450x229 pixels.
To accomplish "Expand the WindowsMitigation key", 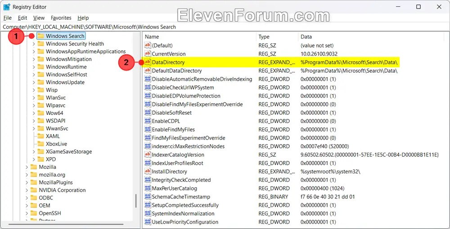I will click(34, 59).
